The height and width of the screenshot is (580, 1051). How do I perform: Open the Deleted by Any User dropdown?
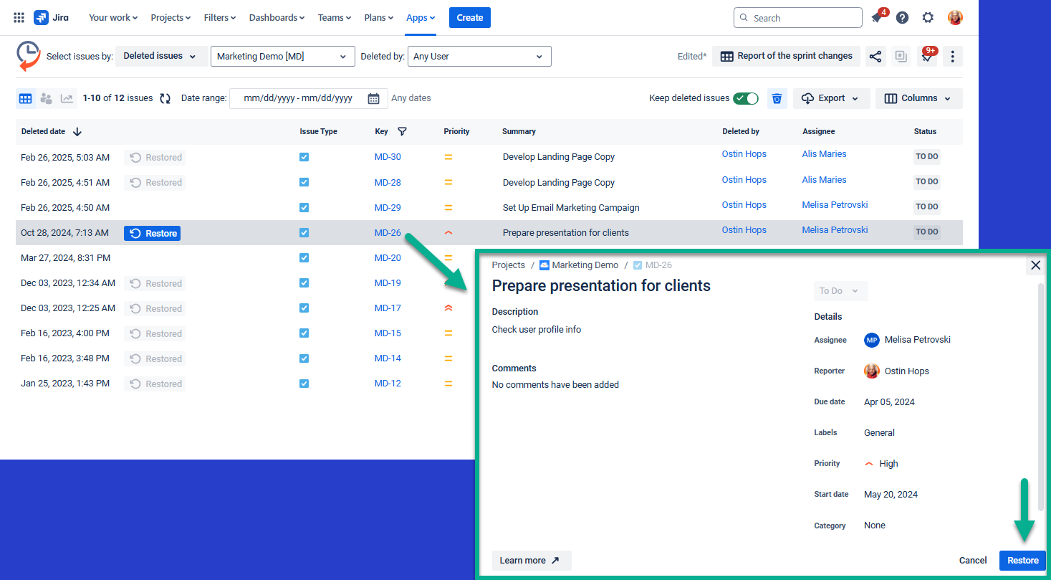tap(479, 56)
